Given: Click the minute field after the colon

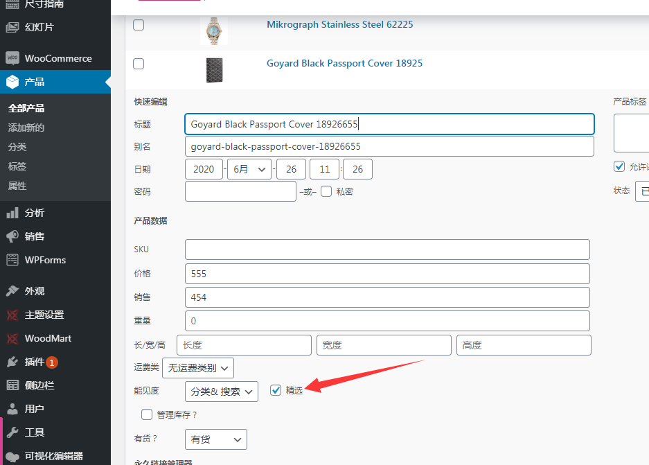Looking at the screenshot, I should coord(357,169).
